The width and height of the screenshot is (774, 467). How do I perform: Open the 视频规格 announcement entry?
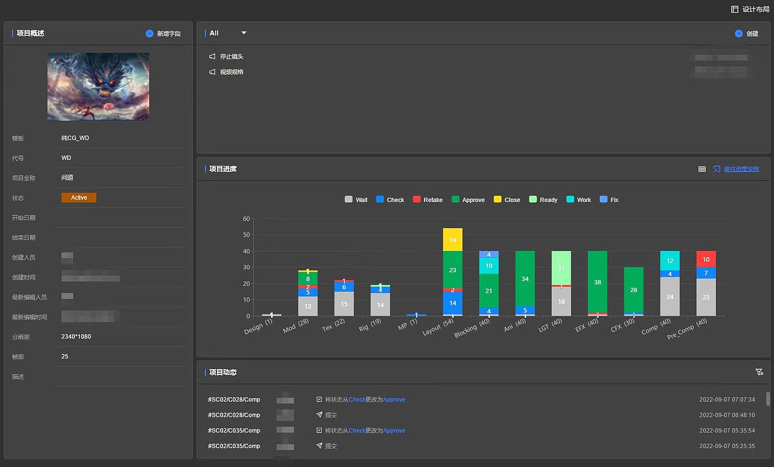point(232,71)
